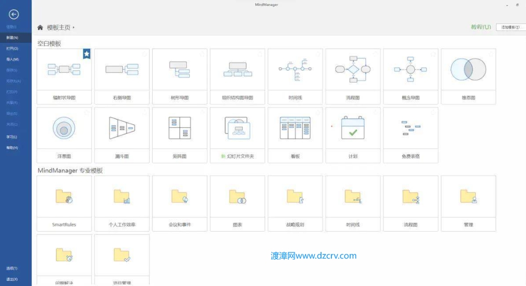Open the 项目管理 template folder

point(122,260)
